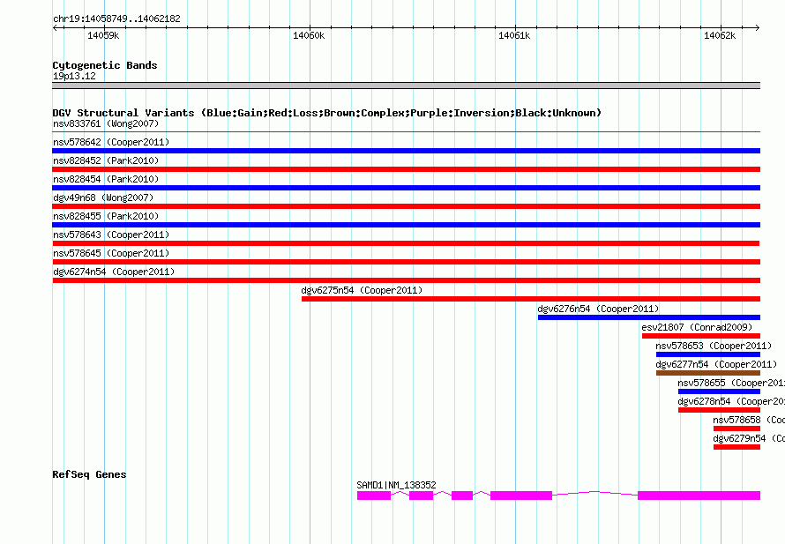Select the first SAMD1 exon block
Screen dimensions: 785x544
[x=373, y=496]
